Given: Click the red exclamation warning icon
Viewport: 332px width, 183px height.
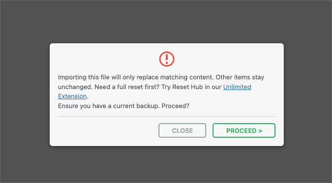Looking at the screenshot, I should 167,59.
